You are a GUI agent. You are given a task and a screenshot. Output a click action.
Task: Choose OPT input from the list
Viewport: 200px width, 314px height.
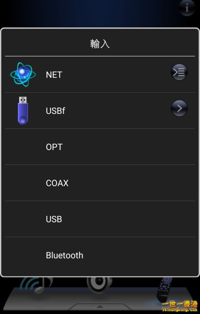pyautogui.click(x=54, y=147)
